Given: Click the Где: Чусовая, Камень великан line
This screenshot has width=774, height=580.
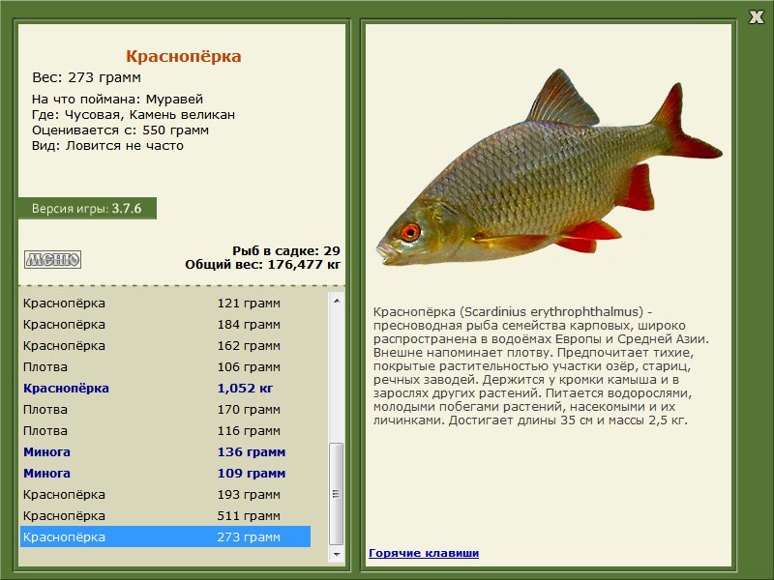Looking at the screenshot, I should (134, 115).
